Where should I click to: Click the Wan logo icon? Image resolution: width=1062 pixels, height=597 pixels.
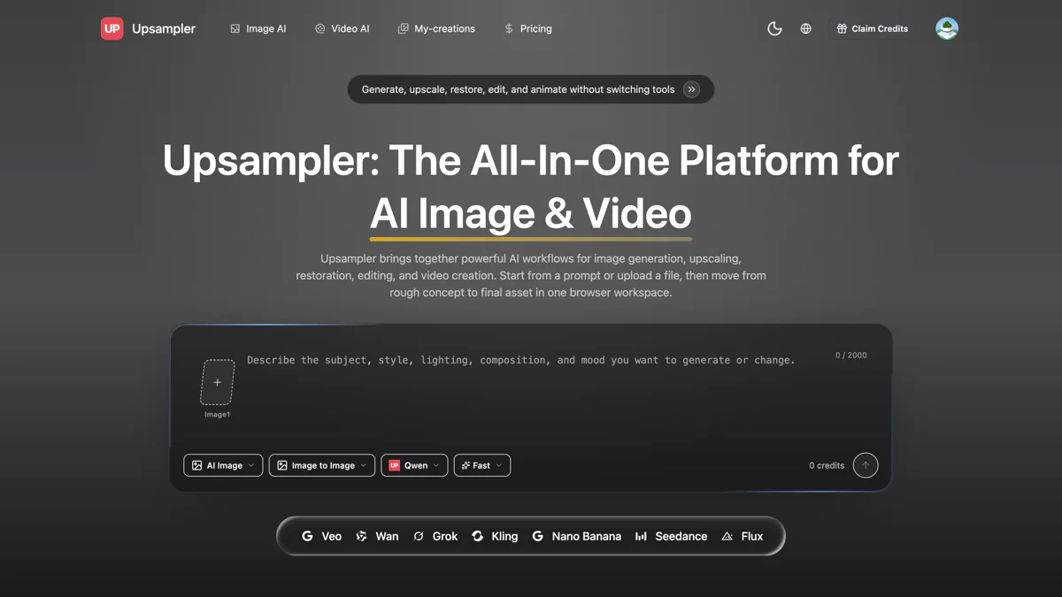pyautogui.click(x=362, y=536)
